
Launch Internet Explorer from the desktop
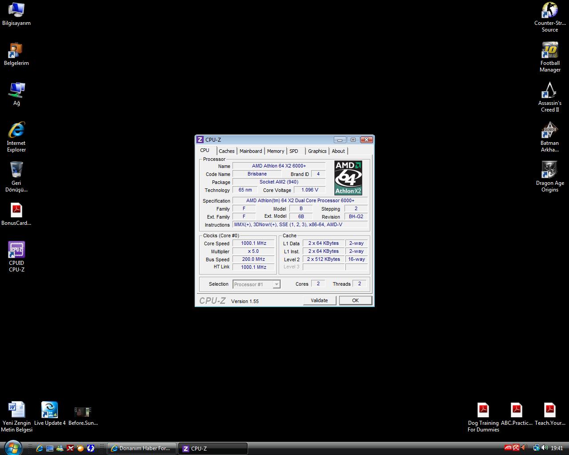(16, 137)
